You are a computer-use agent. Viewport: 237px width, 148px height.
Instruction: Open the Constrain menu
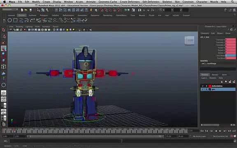pos(188,2)
